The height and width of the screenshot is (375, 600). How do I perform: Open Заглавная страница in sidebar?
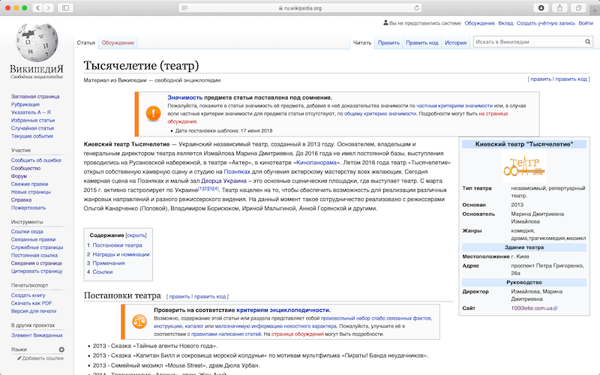[35, 97]
